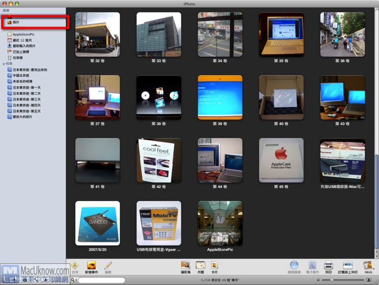Select the 第 35 卷 laptop thumbnail

(282, 35)
